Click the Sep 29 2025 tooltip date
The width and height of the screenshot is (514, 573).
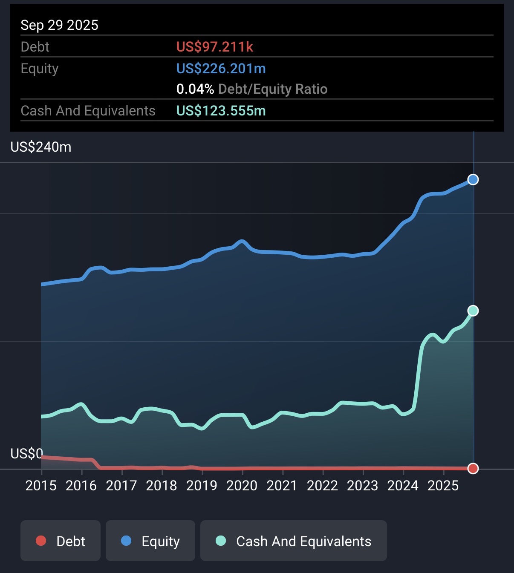[x=59, y=25]
